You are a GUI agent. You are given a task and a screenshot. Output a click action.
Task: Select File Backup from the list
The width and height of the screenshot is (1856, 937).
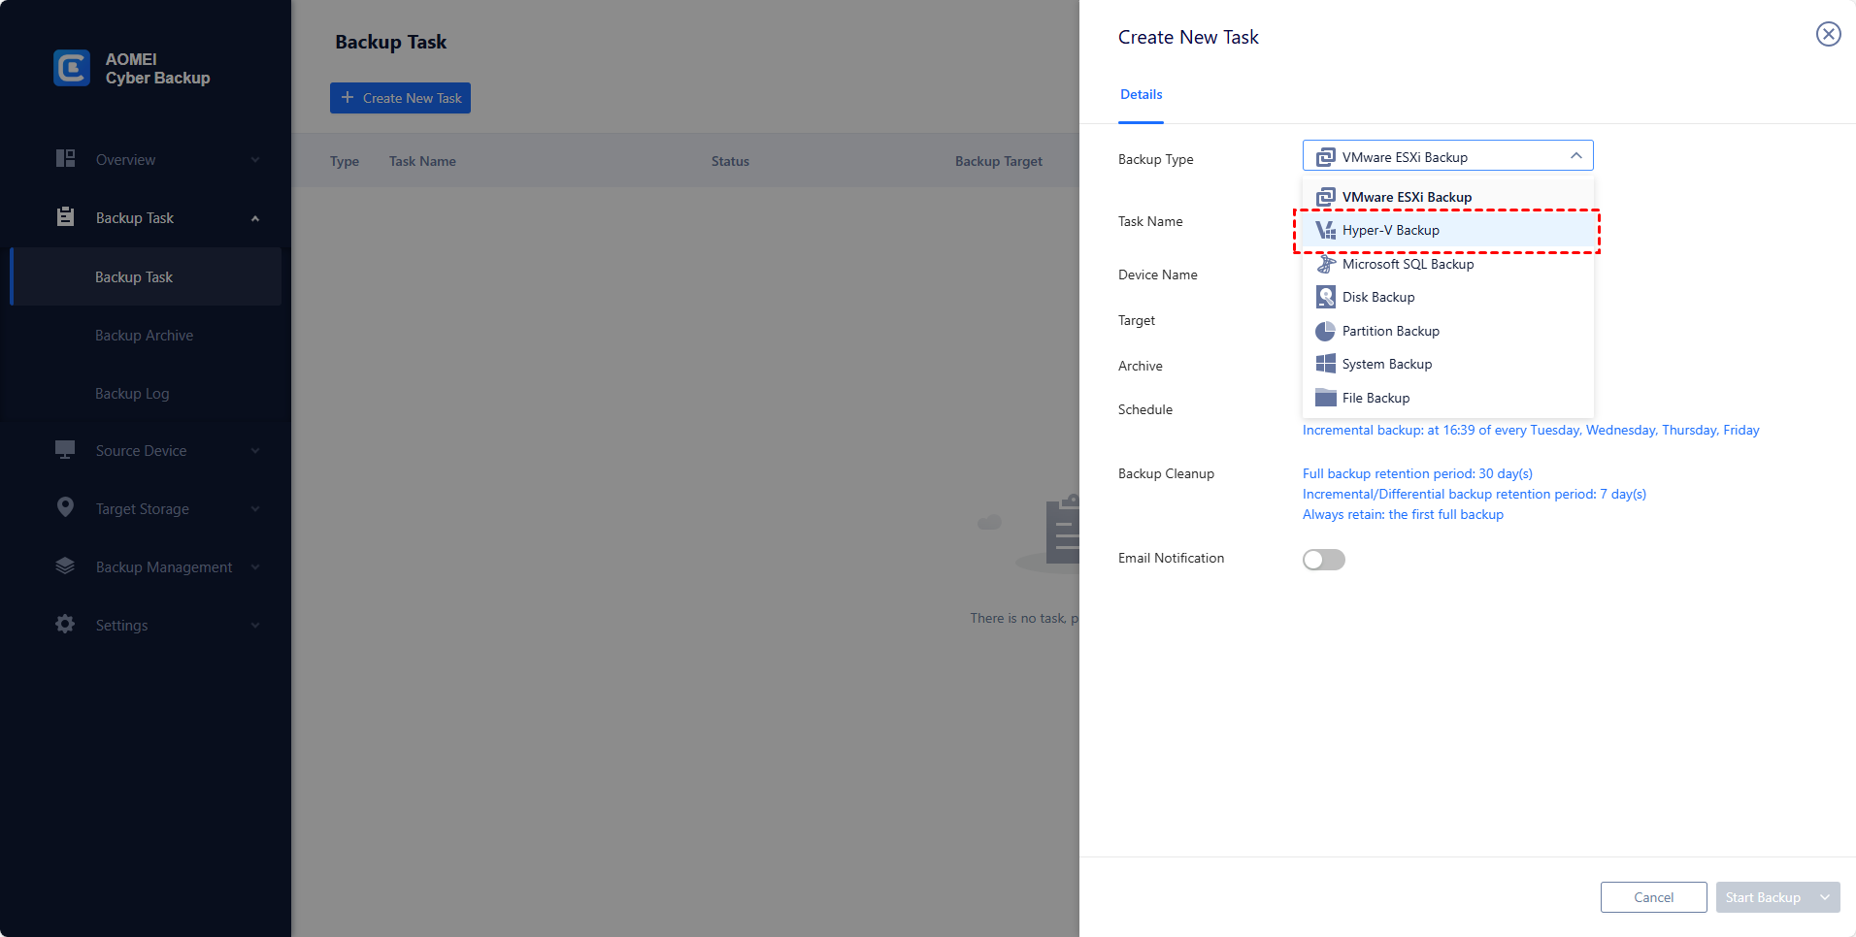[1448, 398]
